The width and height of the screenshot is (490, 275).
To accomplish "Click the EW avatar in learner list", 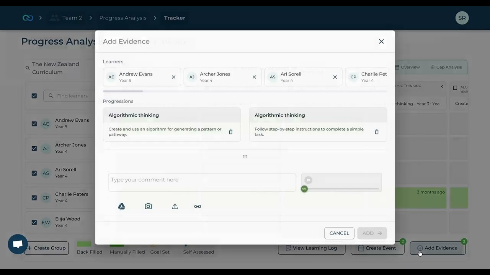I will (46, 222).
